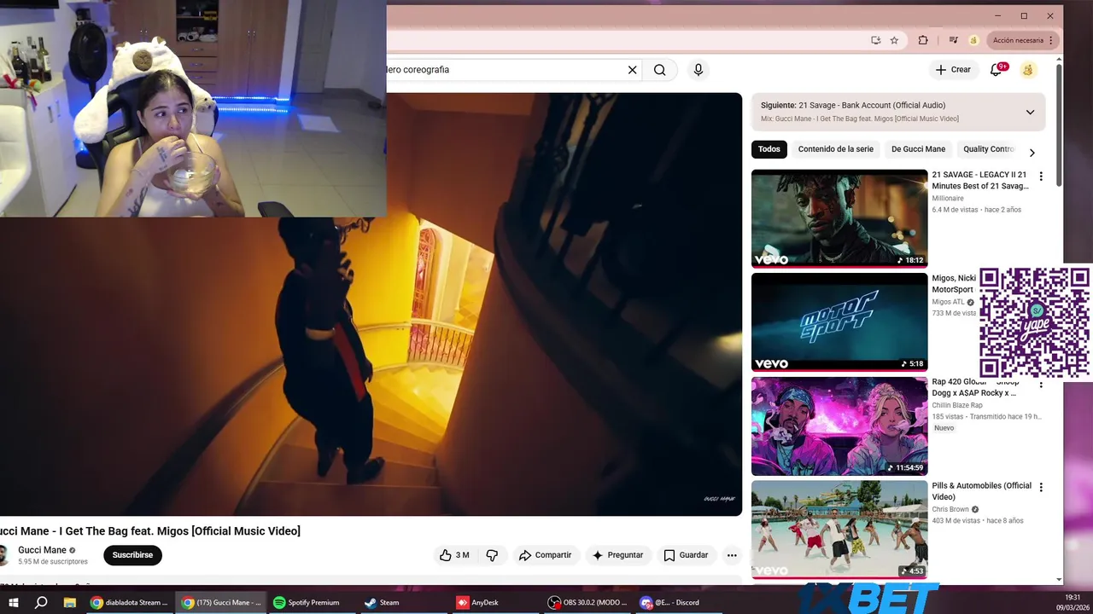Image resolution: width=1093 pixels, height=614 pixels.
Task: Select the Todos filter chip
Action: point(769,149)
